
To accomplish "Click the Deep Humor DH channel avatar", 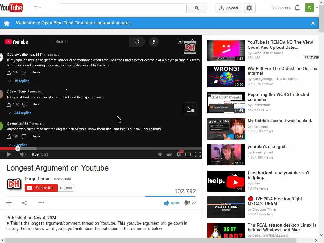I will [14, 184].
